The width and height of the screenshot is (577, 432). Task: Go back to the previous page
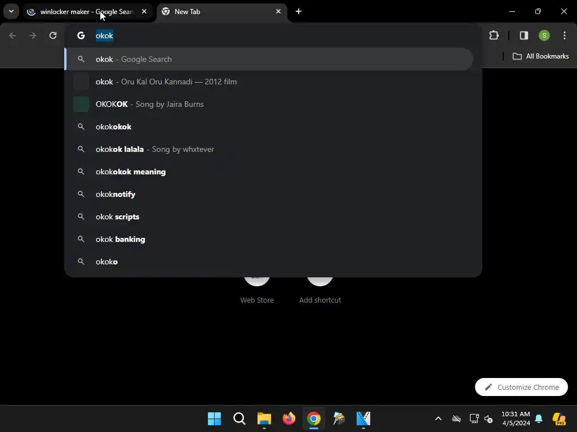[x=12, y=35]
